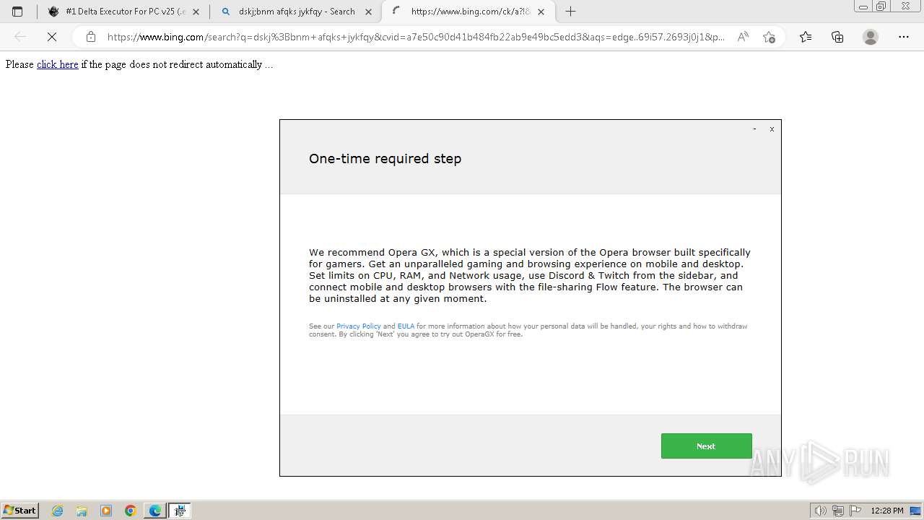Follow the 'click here' redirect link
The height and width of the screenshot is (520, 924).
point(57,64)
